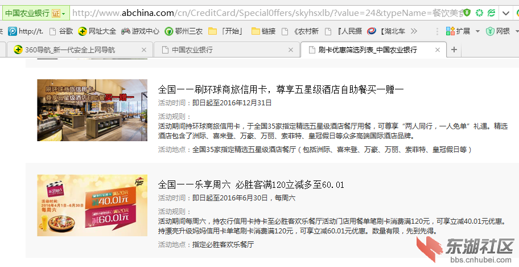
Task: Click the 中国农业银行 site certificate badge
Action: point(36,13)
